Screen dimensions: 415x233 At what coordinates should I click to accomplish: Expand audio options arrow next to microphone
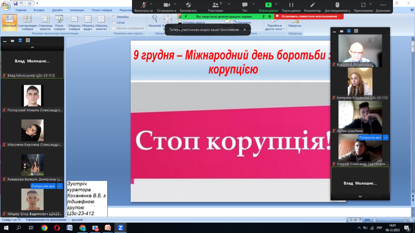click(x=151, y=4)
